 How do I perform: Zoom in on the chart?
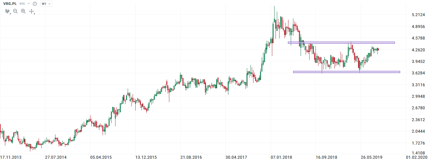(23, 11)
